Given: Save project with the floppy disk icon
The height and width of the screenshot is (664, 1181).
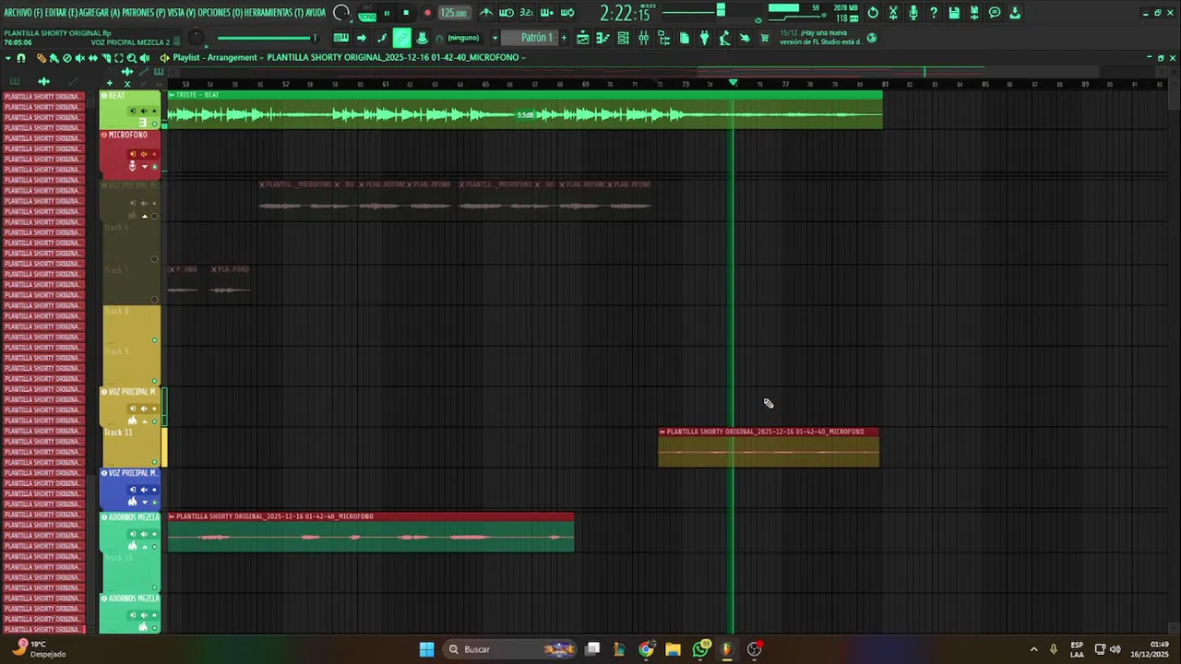Looking at the screenshot, I should click(x=954, y=13).
